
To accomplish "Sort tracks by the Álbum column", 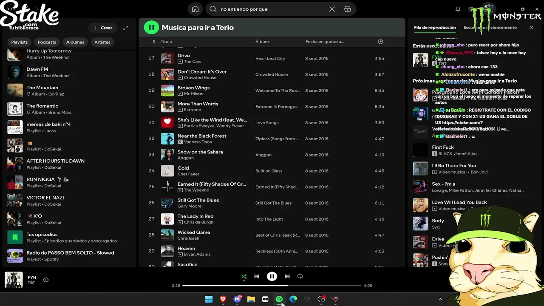I will (x=262, y=42).
